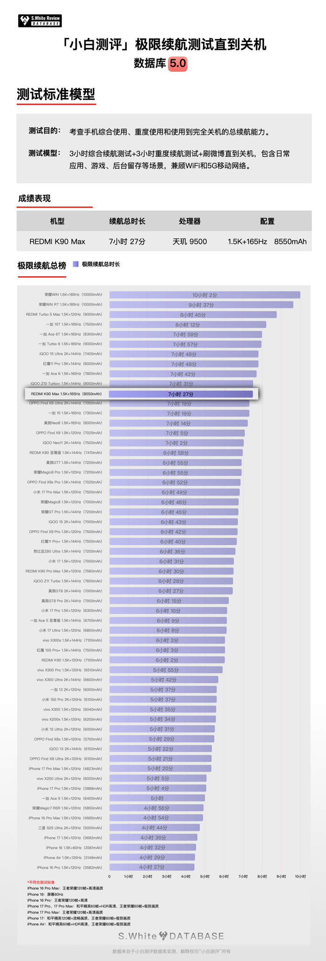Click the 荣耀WIN 10小时2分 bar
This screenshot has height=961, width=326.
[x=204, y=295]
